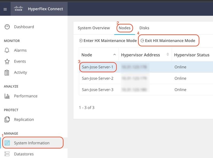The image size is (213, 158).
Task: Select San-Jose-Server-2 node row
Action: 146,78
